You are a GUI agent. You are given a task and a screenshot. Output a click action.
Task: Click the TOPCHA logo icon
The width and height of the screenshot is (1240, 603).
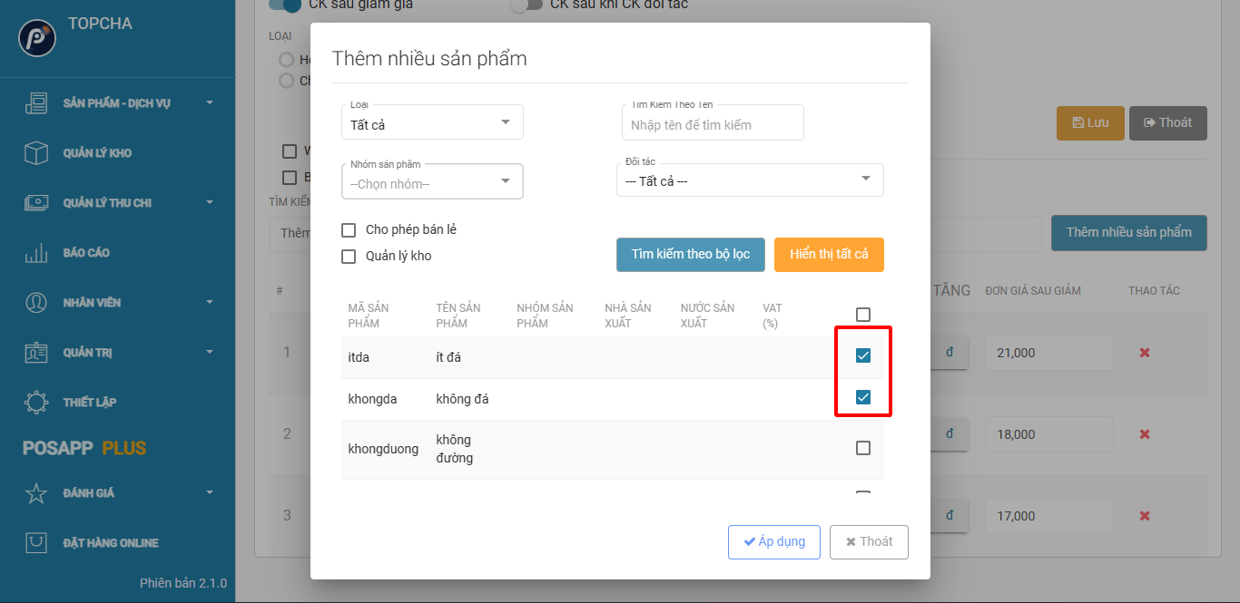coord(37,38)
